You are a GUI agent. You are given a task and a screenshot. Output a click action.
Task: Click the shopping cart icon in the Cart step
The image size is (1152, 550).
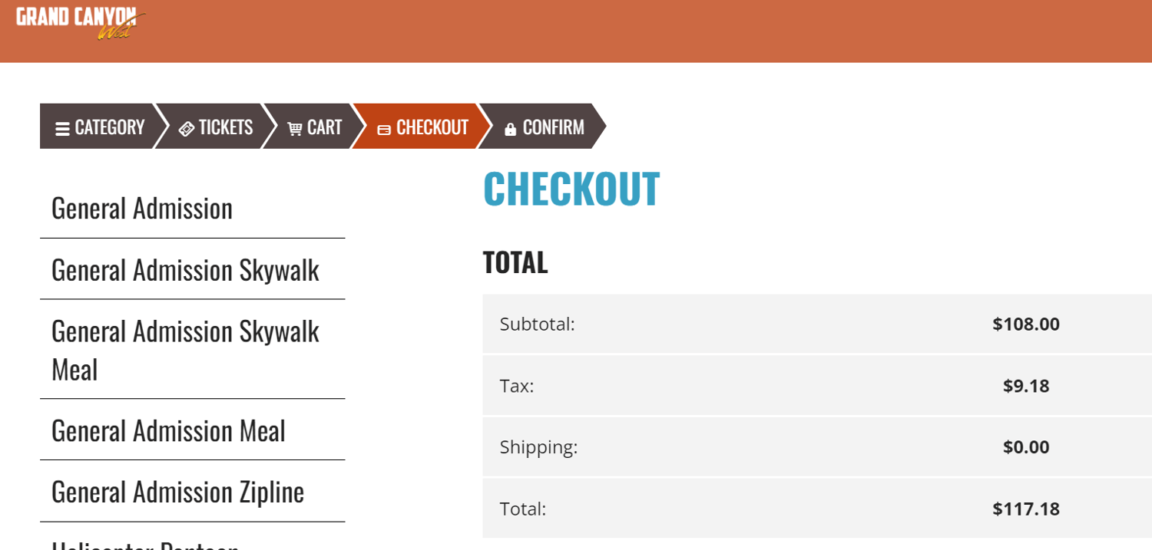pos(295,127)
